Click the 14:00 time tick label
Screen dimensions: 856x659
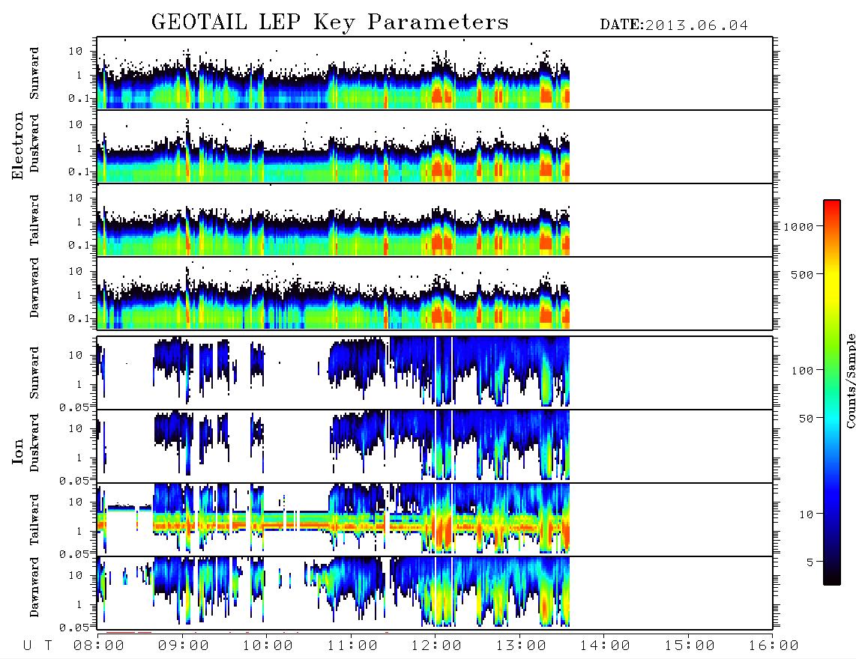tap(605, 646)
